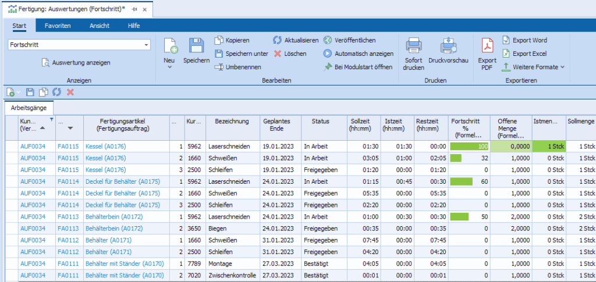Open the Kessel (A0176) Laserschneiden link
Image resolution: width=596 pixels, height=282 pixels.
tap(105, 147)
